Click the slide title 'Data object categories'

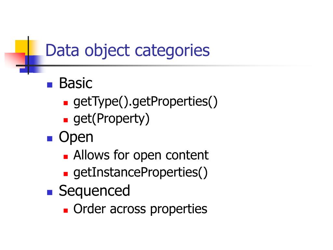(127, 51)
